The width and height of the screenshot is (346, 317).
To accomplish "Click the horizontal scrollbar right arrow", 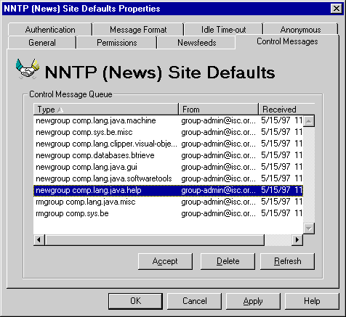I will tap(297, 240).
